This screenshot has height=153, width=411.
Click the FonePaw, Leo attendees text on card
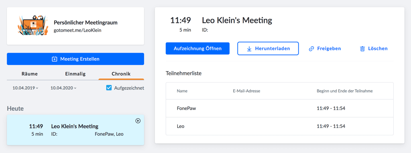109,134
